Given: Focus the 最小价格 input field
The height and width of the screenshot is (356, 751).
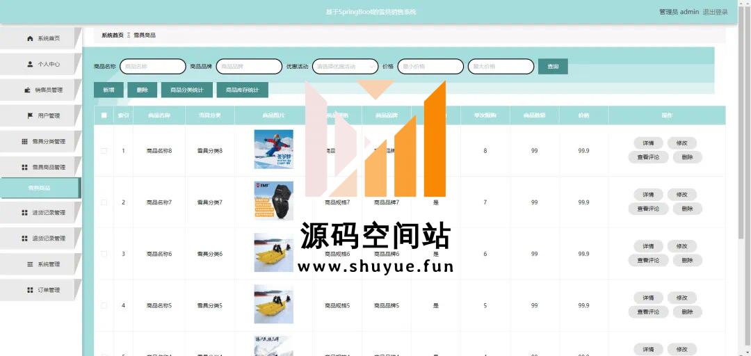Looking at the screenshot, I should 430,67.
